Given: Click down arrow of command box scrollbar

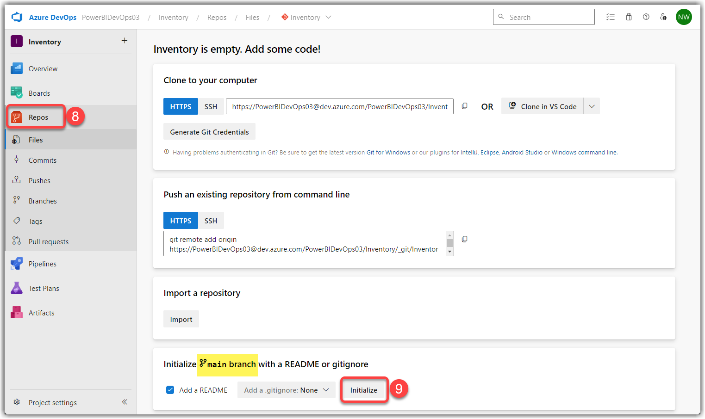Looking at the screenshot, I should (x=449, y=252).
